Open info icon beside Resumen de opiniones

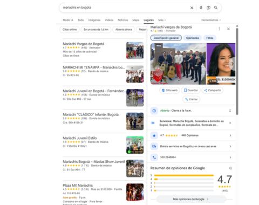point(230,168)
